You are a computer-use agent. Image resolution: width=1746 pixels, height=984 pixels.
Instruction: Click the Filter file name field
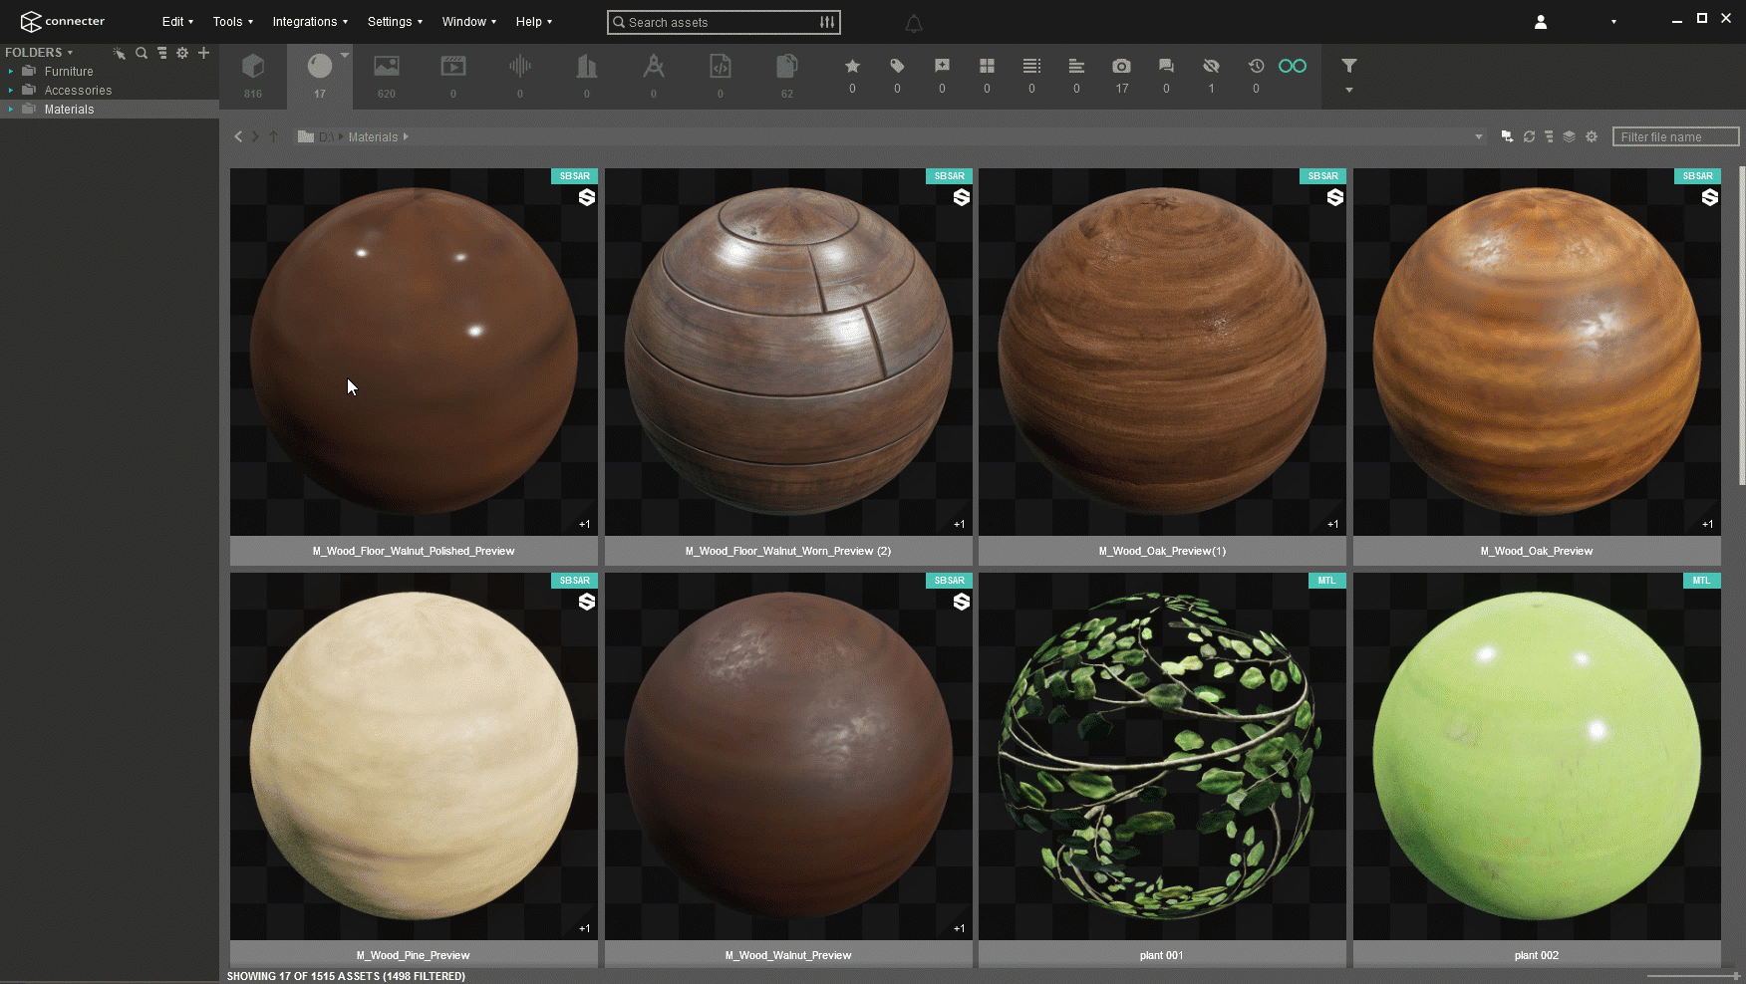point(1676,136)
